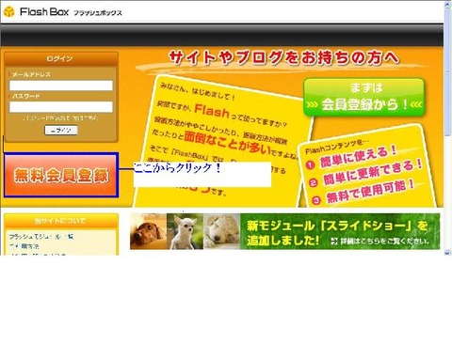Click the サイトやブログをお持ちの方へ headline
The height and width of the screenshot is (359, 452).
284,58
